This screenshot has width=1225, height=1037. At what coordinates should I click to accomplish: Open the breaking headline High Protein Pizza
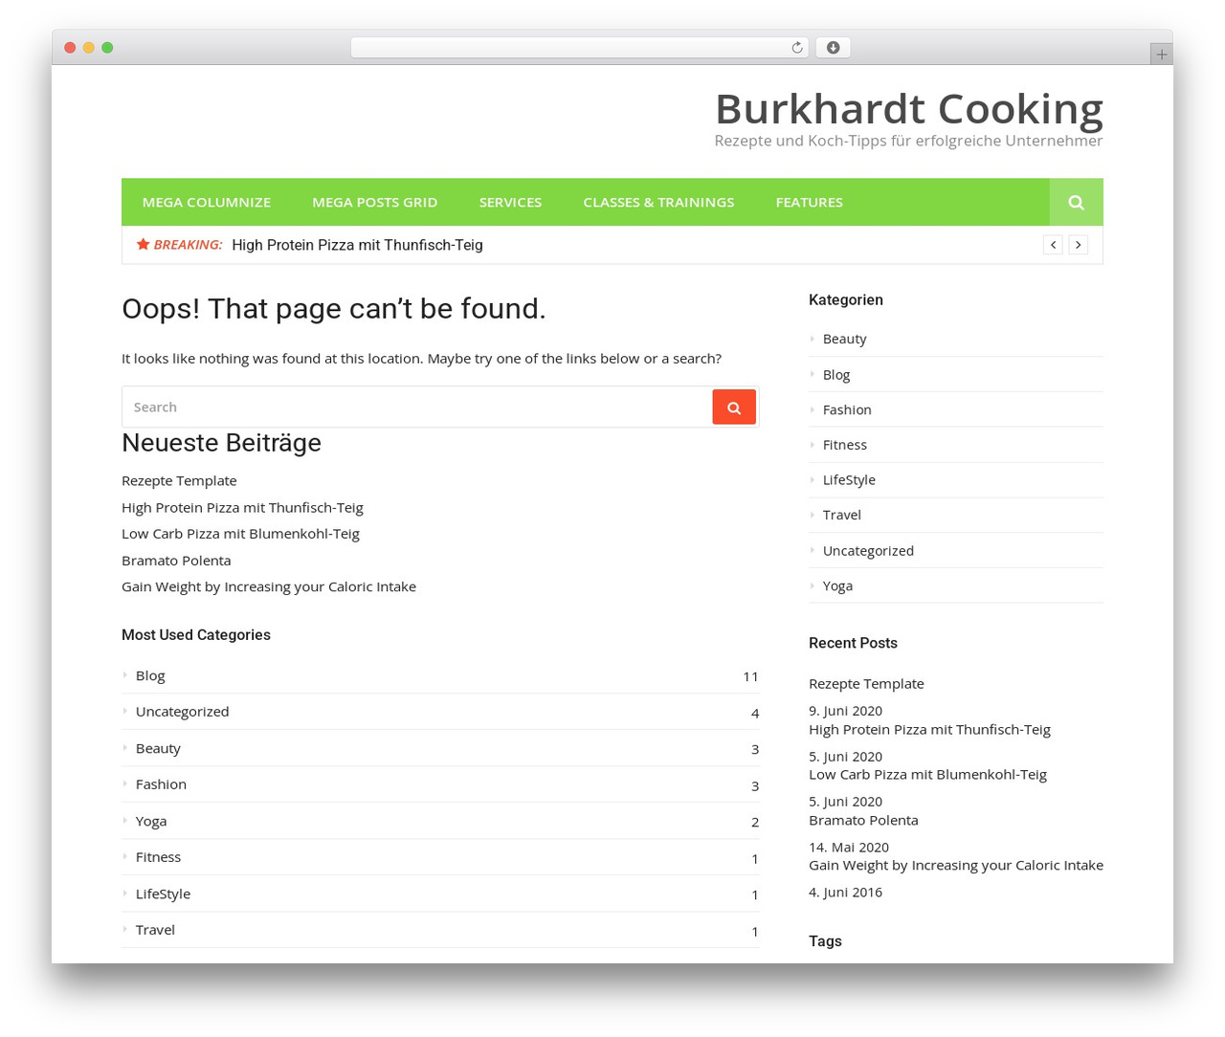(357, 245)
